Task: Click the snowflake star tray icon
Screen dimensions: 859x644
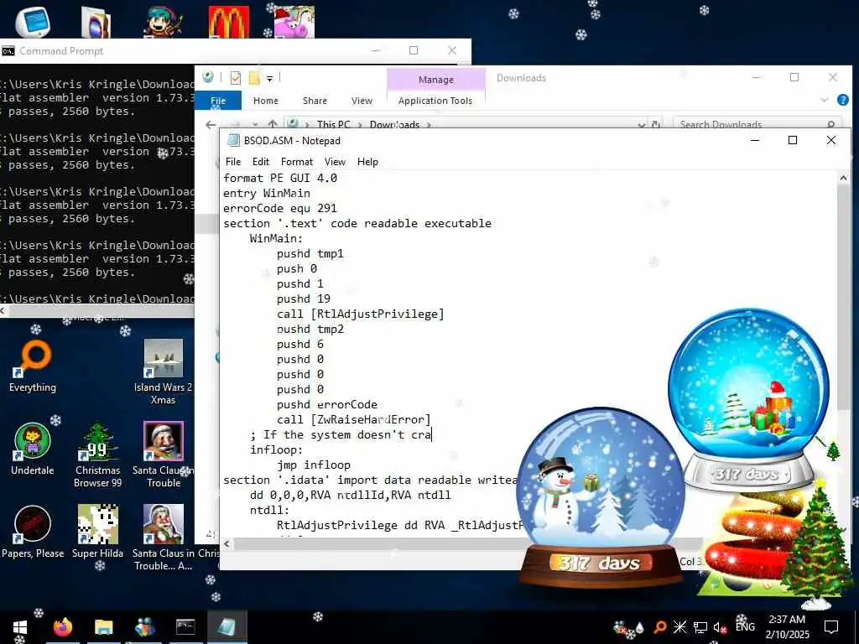Action: tap(679, 627)
